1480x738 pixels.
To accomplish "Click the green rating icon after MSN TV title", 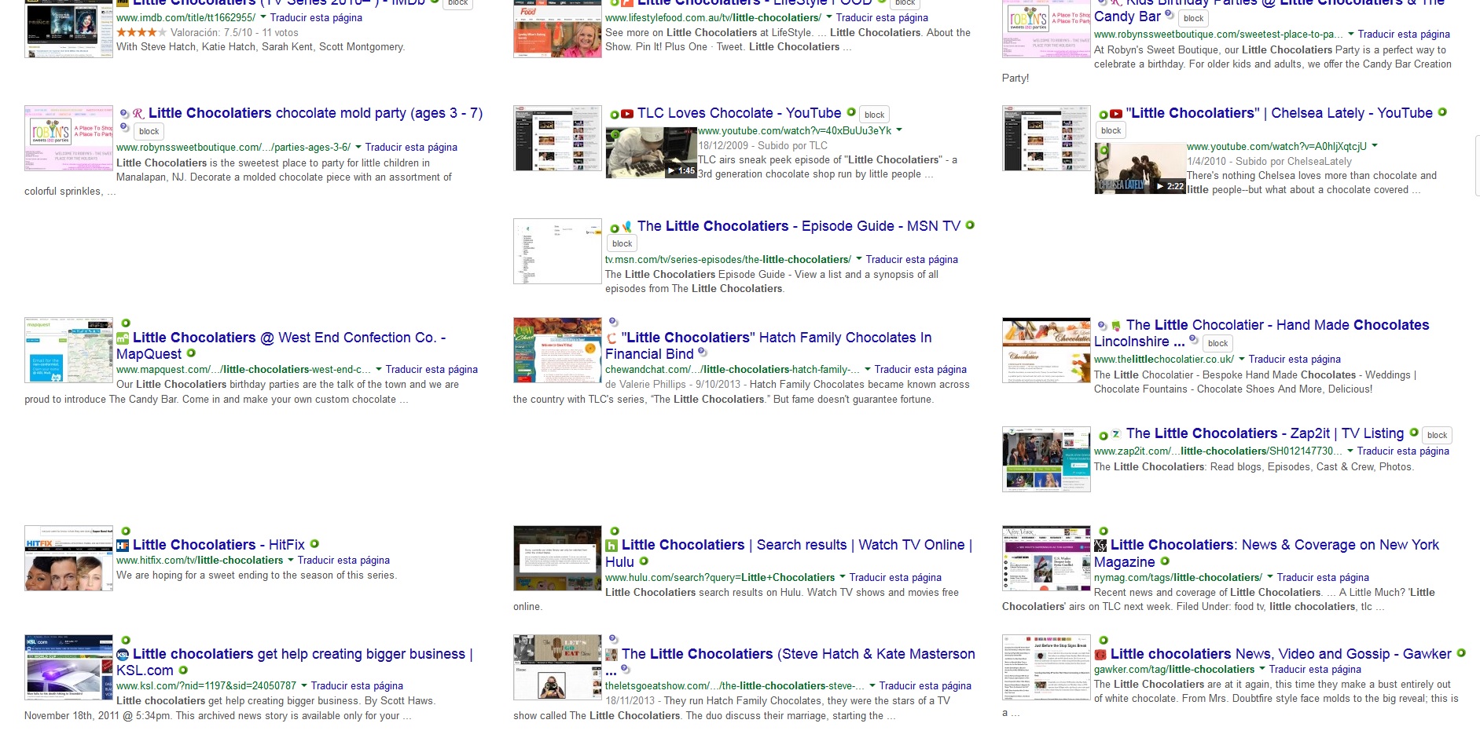I will coord(970,225).
